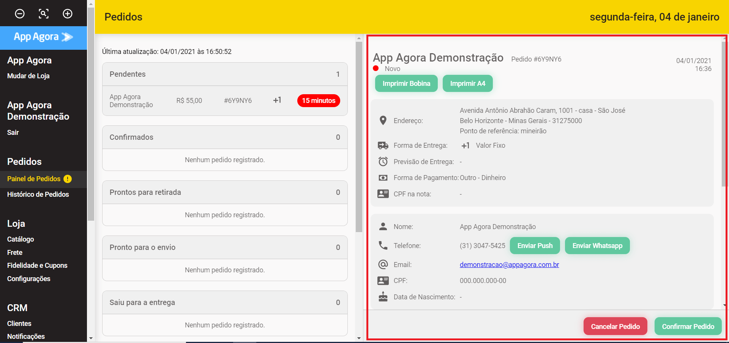Open the Catálogo menu item

point(21,239)
